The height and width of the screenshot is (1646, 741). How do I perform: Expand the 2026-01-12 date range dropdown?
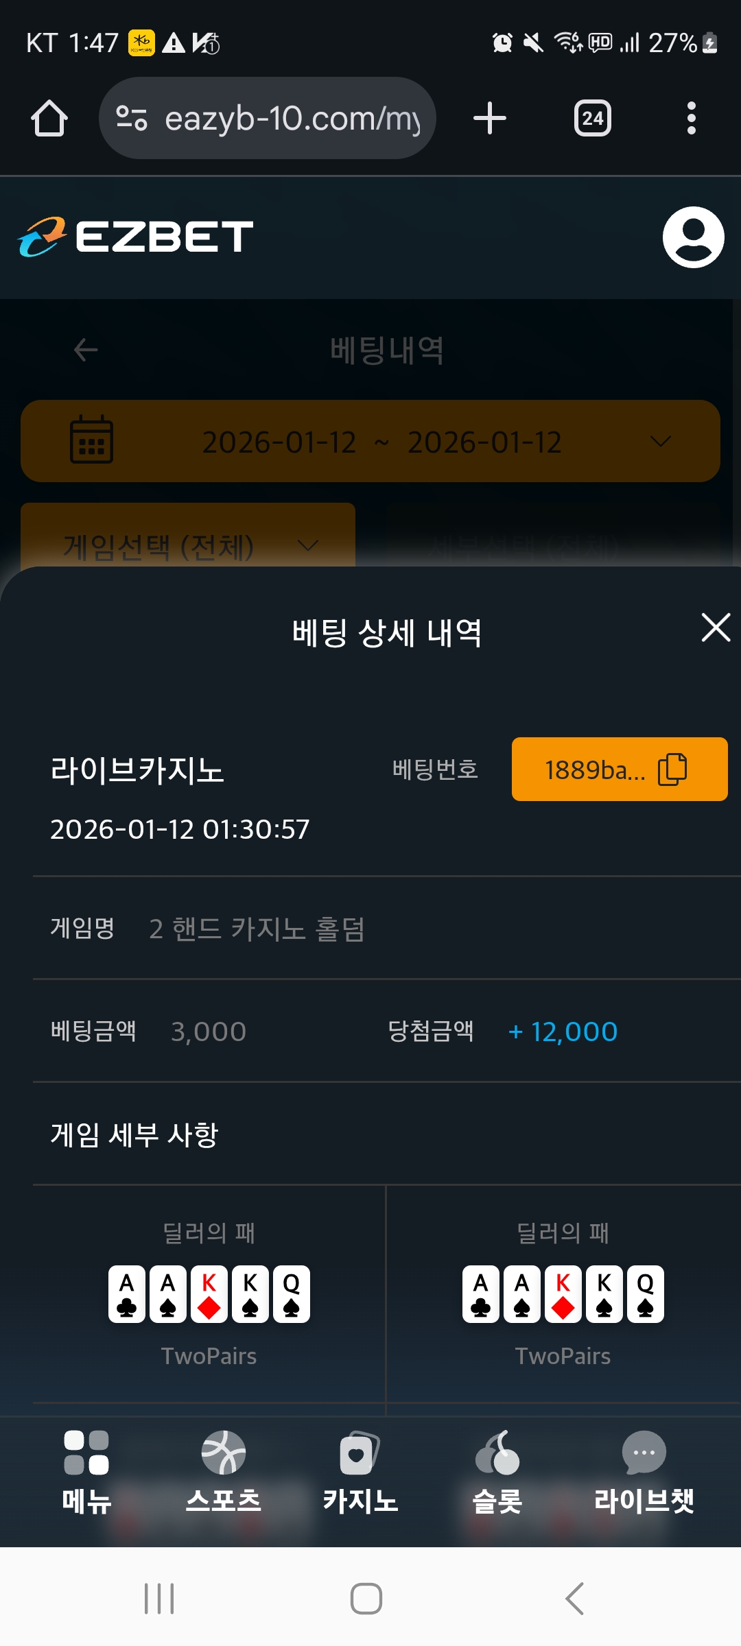(660, 442)
